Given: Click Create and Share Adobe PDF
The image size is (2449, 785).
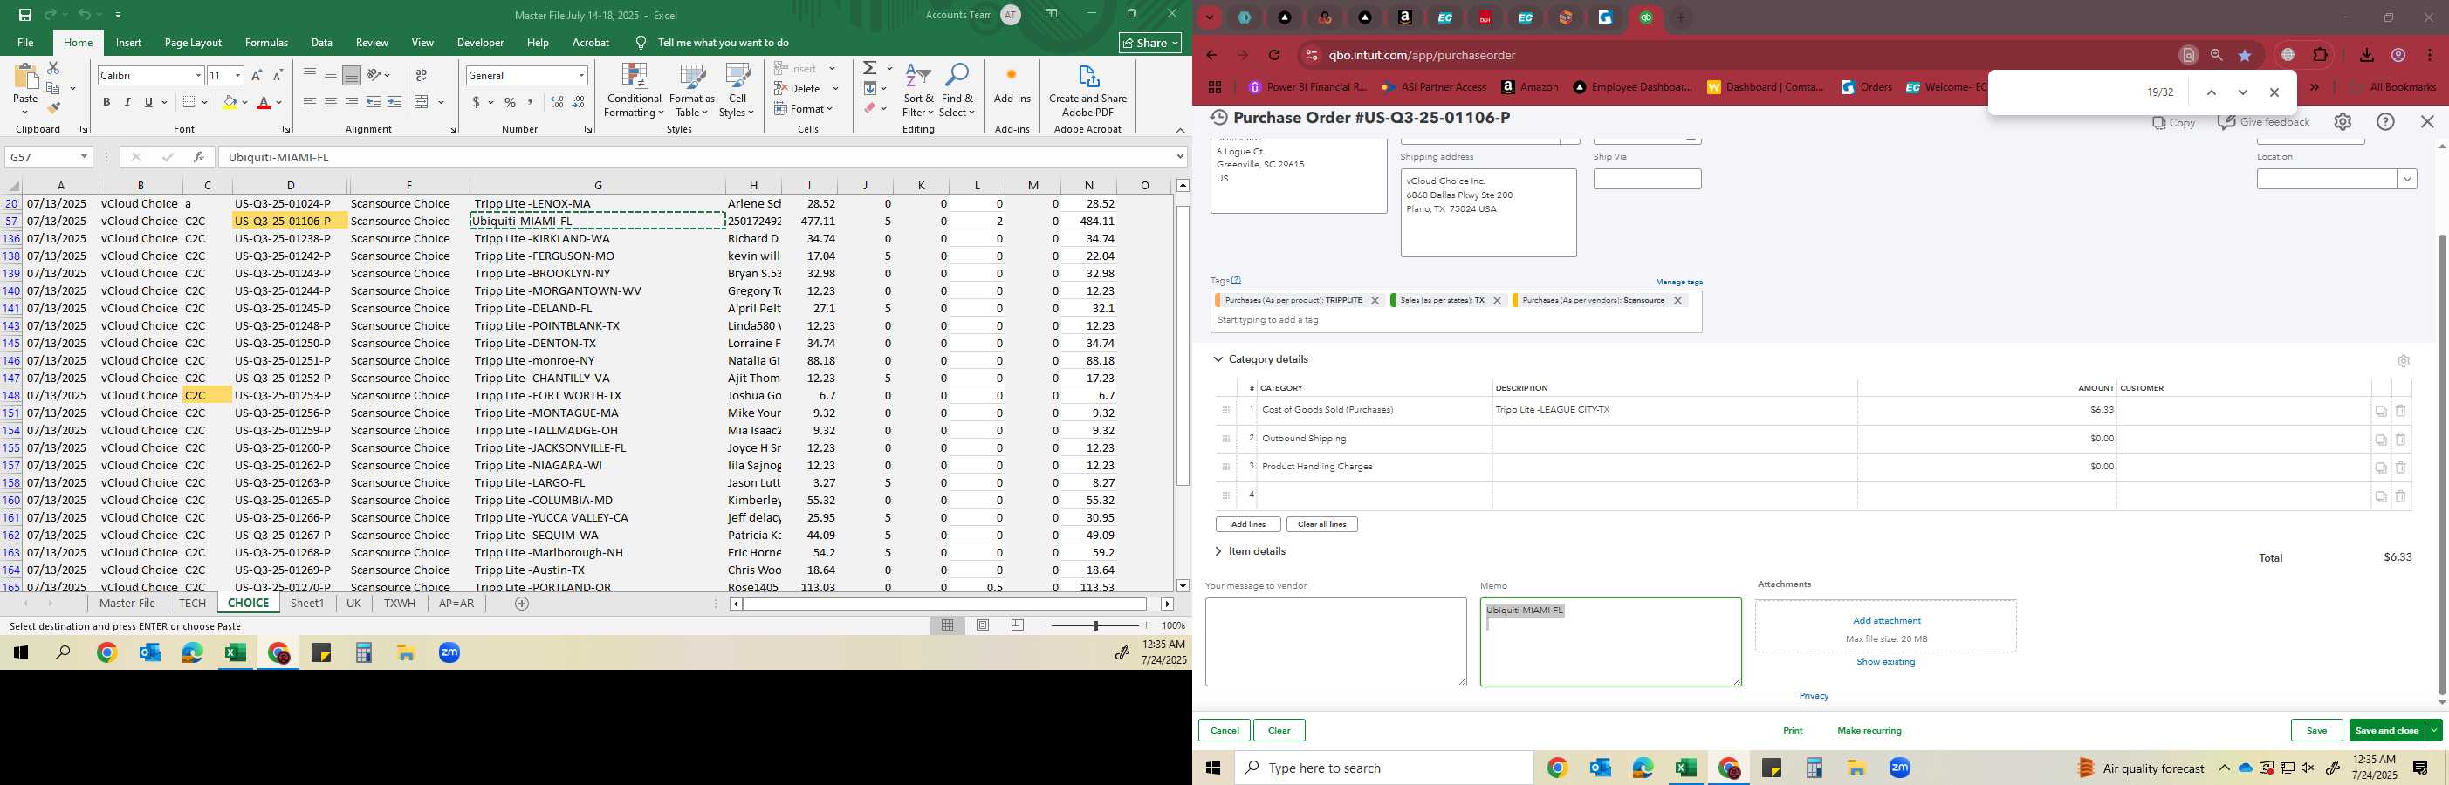Looking at the screenshot, I should pyautogui.click(x=1087, y=91).
